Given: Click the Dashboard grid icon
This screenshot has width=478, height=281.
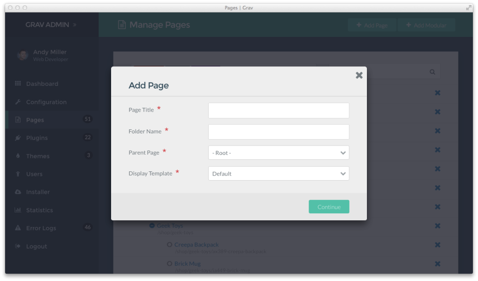Looking at the screenshot, I should click(x=18, y=83).
